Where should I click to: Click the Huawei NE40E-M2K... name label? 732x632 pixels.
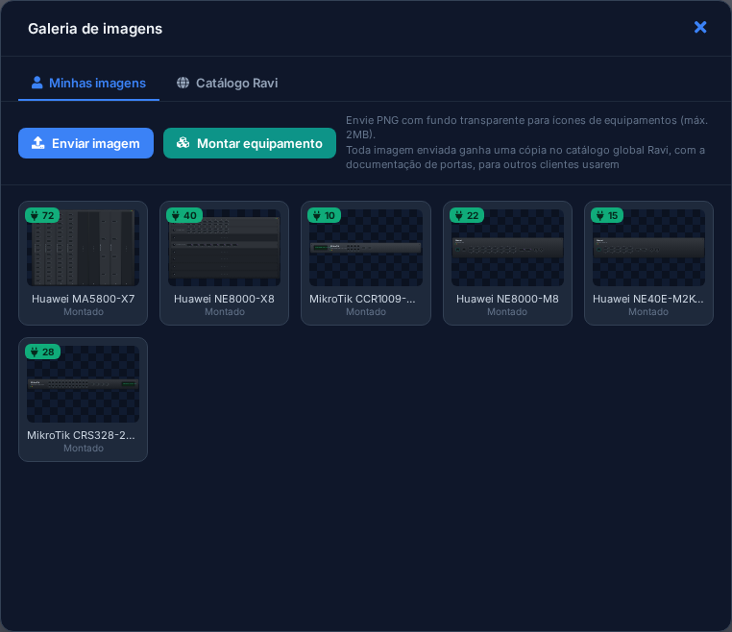pos(648,299)
